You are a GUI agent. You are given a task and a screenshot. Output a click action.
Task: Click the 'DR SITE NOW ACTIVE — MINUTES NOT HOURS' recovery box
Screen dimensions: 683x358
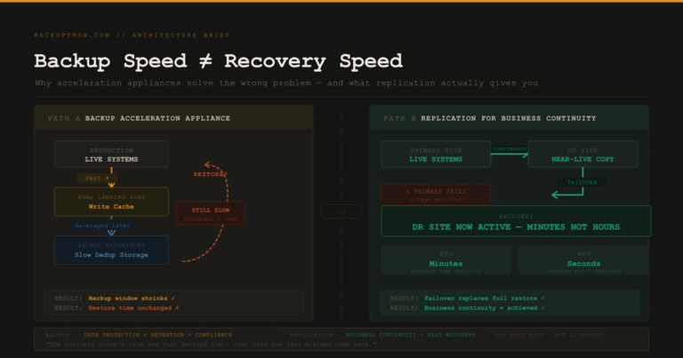(x=516, y=221)
